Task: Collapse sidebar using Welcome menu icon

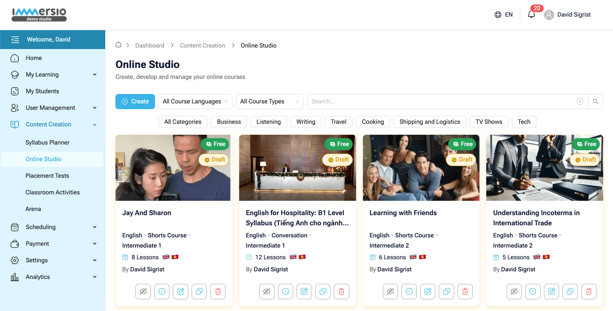Action: click(x=15, y=40)
